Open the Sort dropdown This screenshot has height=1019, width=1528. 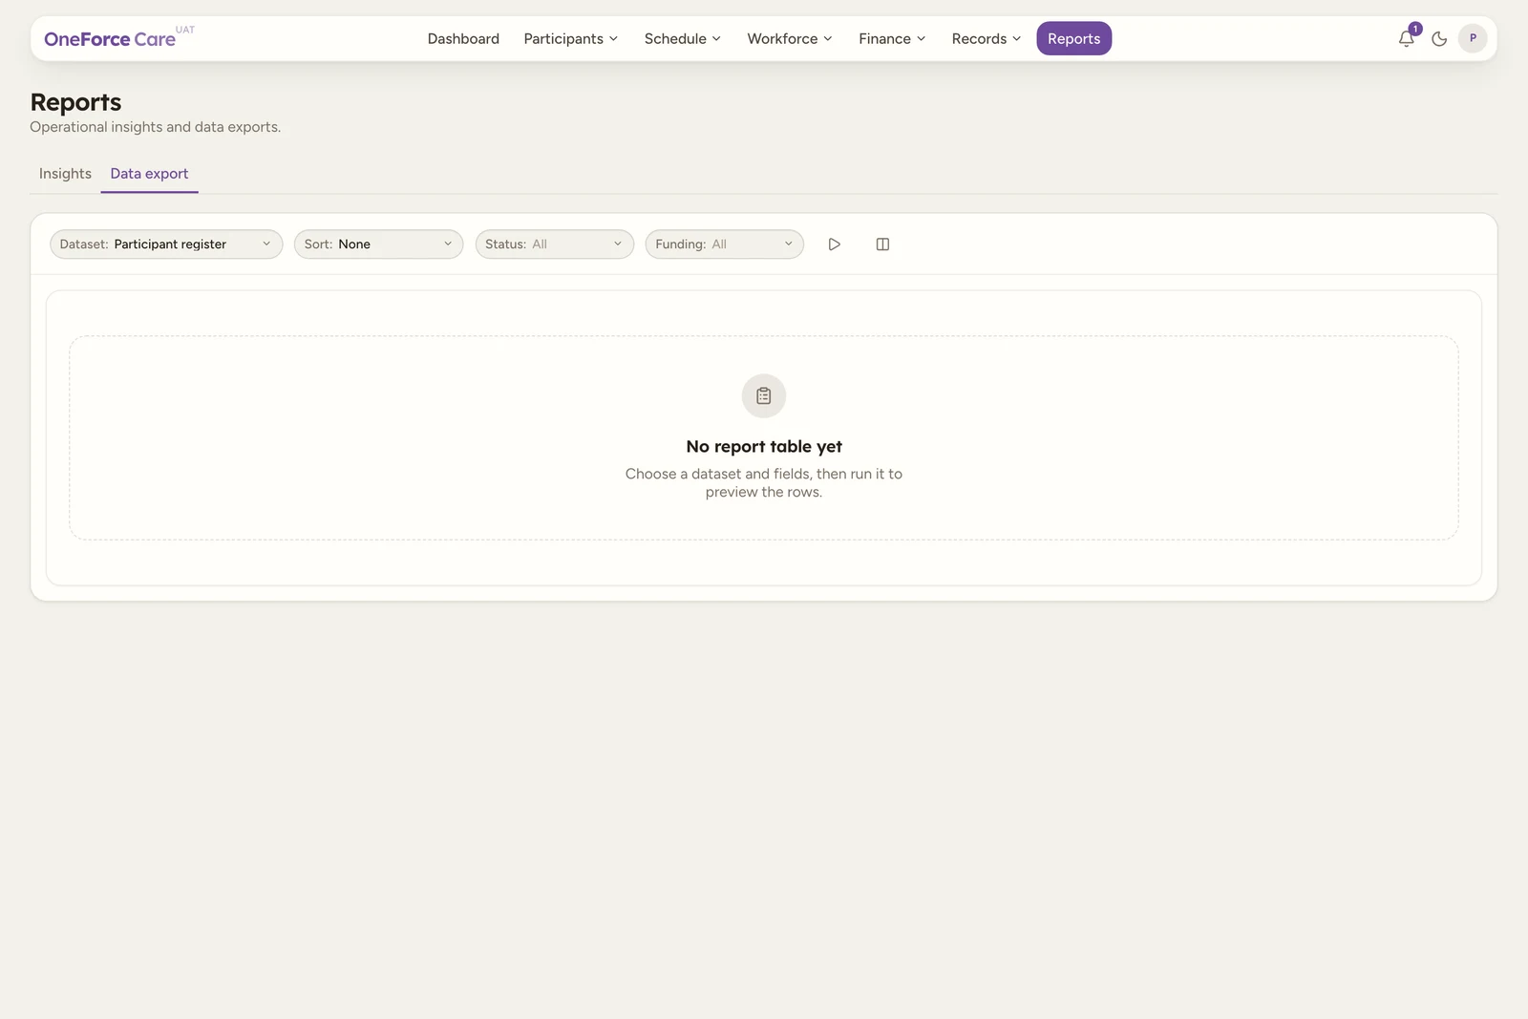pos(378,244)
